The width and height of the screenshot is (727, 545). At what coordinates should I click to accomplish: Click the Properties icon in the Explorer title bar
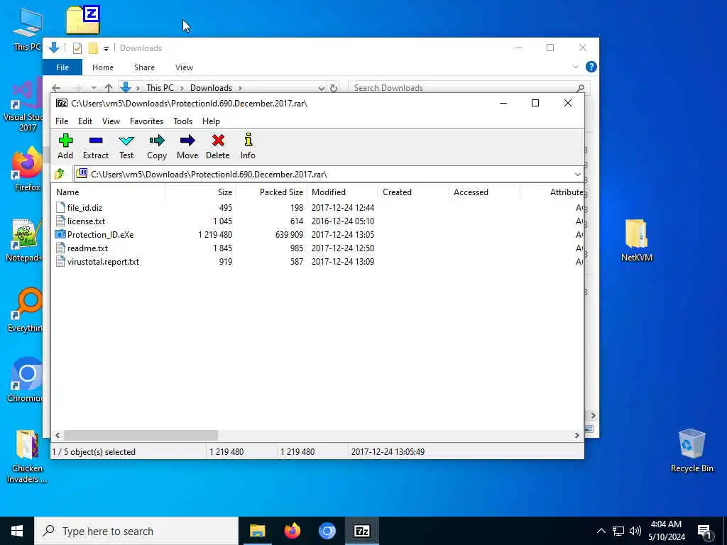click(x=77, y=48)
